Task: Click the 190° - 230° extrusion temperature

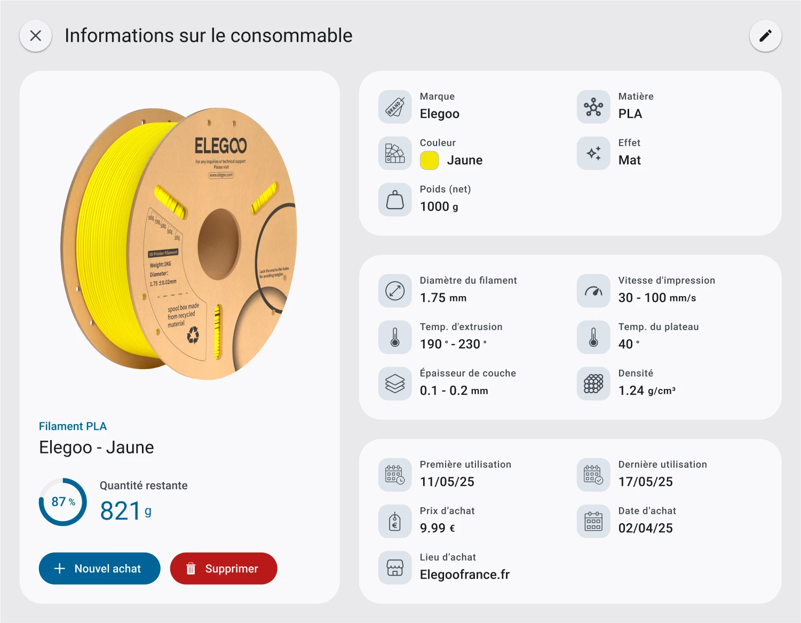Action: tap(454, 344)
